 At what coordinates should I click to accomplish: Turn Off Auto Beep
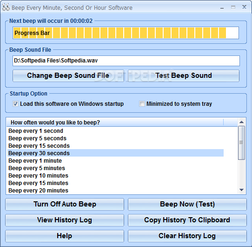pyautogui.click(x=65, y=204)
